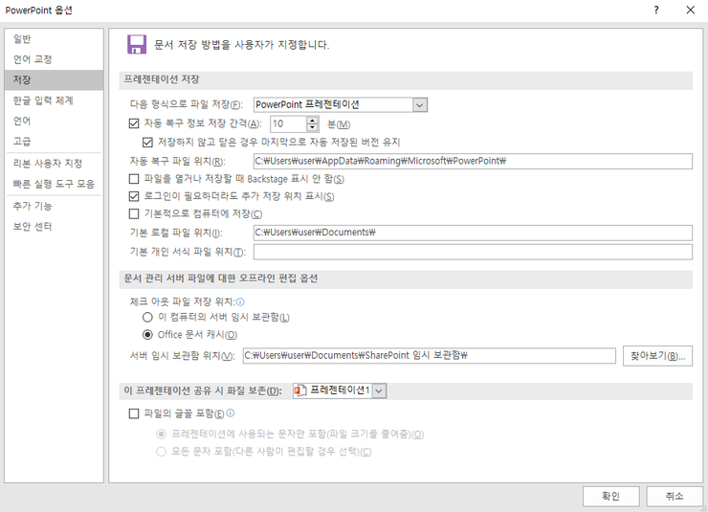The image size is (708, 512).
Task: Click the 찾아보기 browse button
Action: (x=657, y=356)
